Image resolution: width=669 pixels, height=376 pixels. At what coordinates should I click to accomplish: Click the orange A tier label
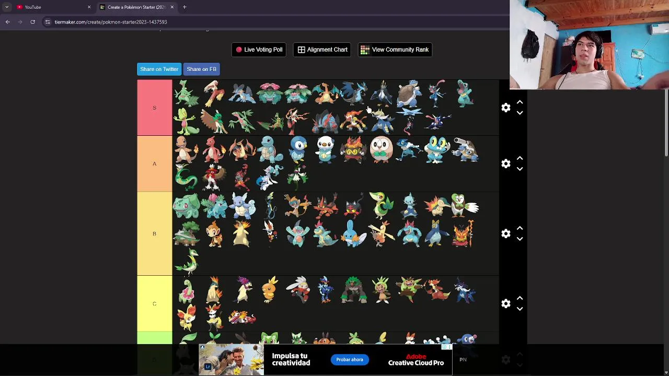pyautogui.click(x=154, y=163)
